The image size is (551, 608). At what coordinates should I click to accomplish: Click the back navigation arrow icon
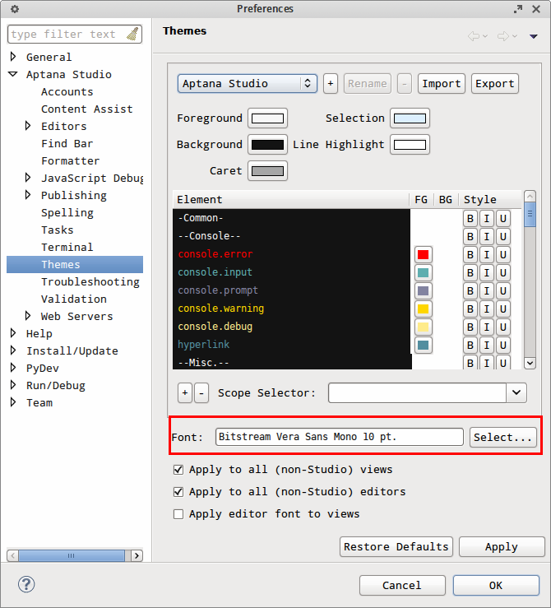click(x=474, y=36)
